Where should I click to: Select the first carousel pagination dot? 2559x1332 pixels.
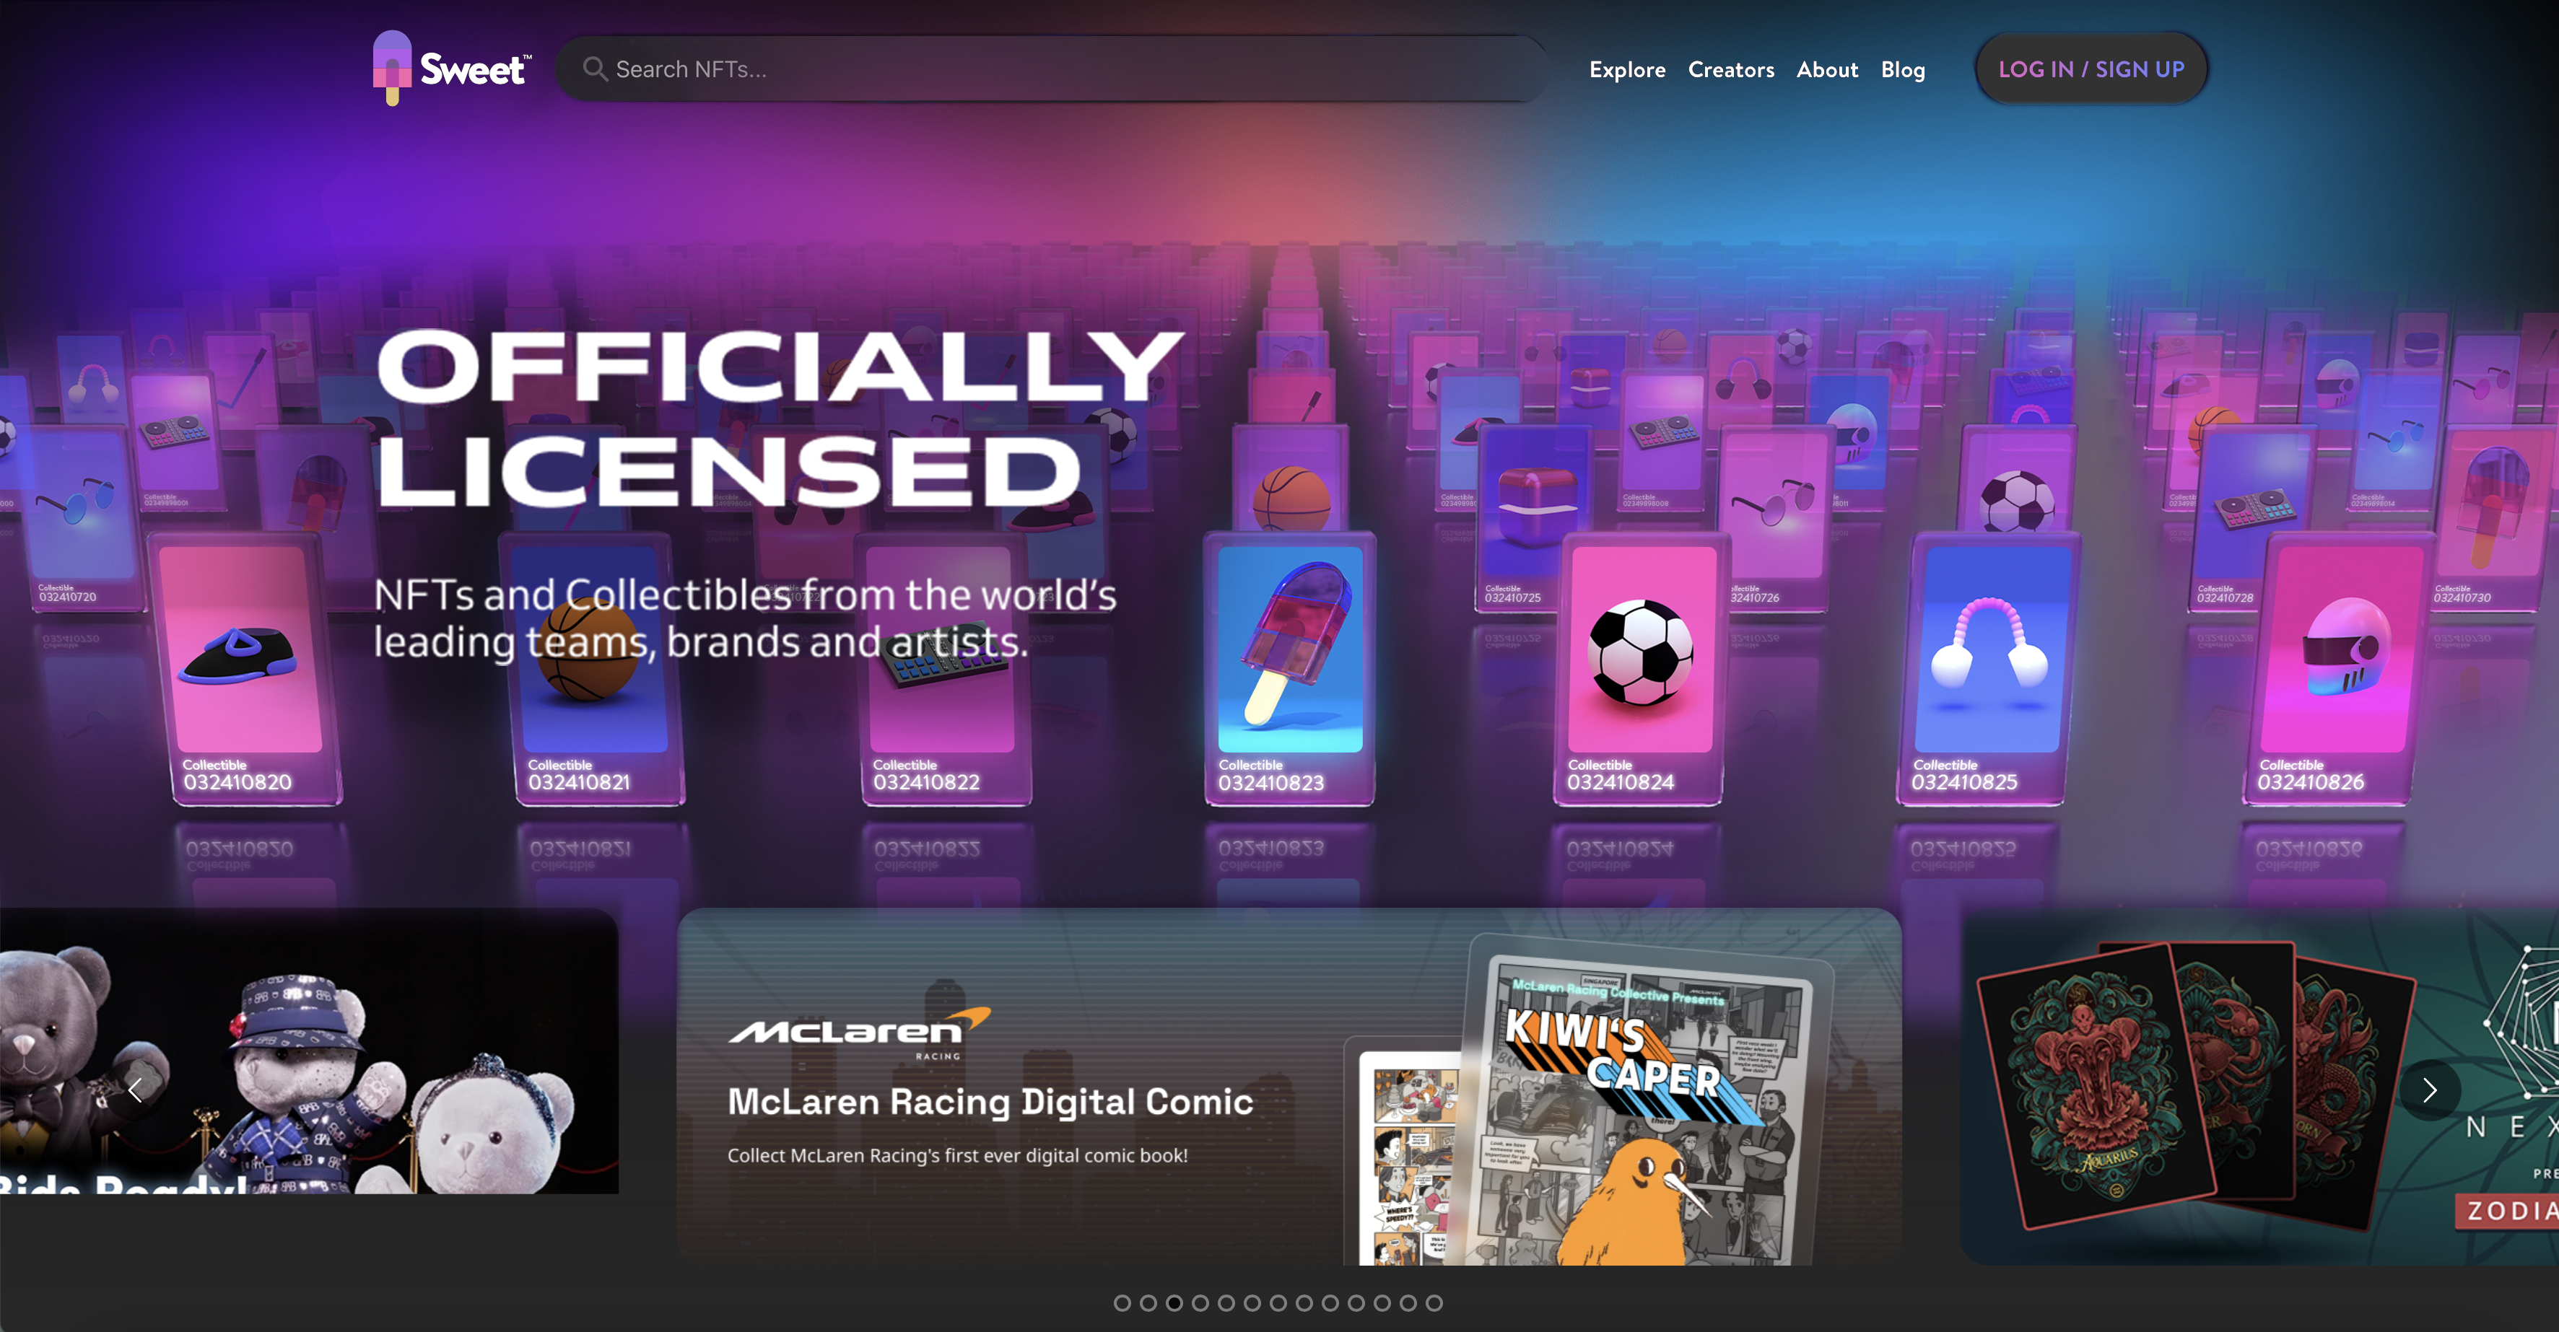[1122, 1302]
